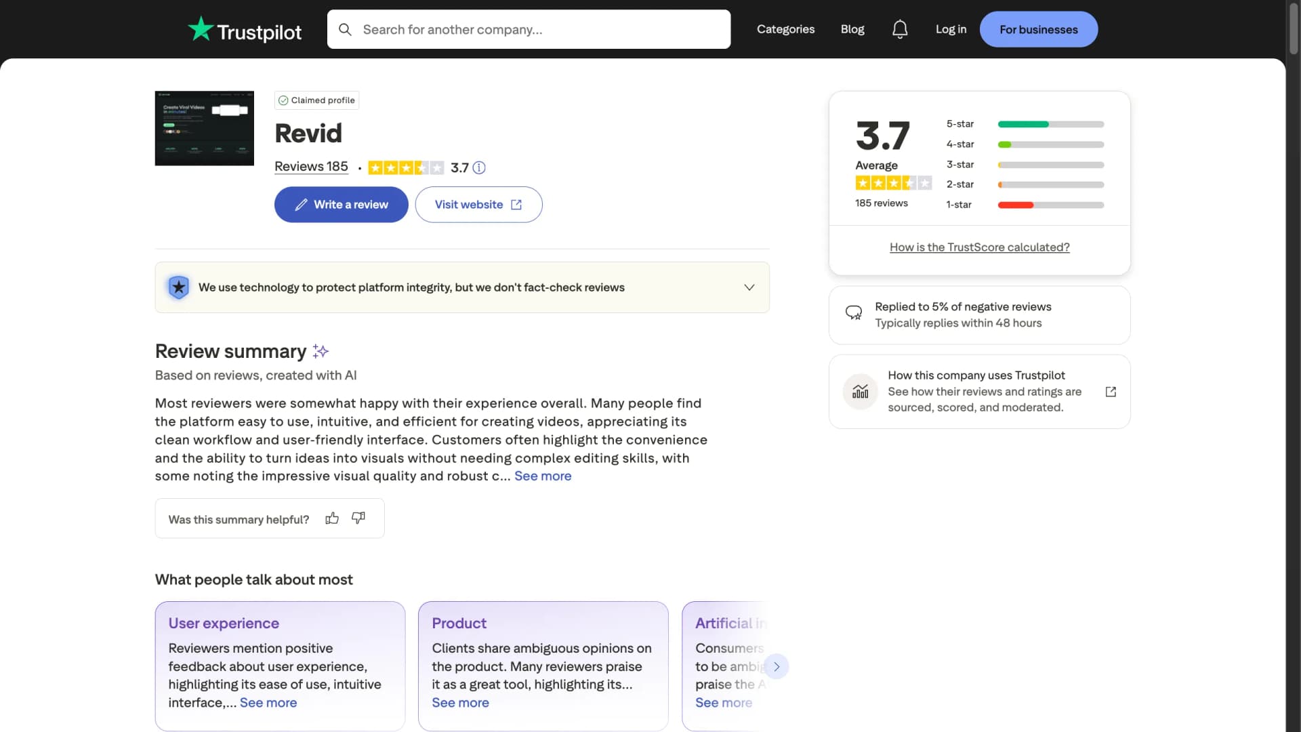Expand the platform integrity notice
Viewport: 1301px width, 732px height.
click(749, 287)
